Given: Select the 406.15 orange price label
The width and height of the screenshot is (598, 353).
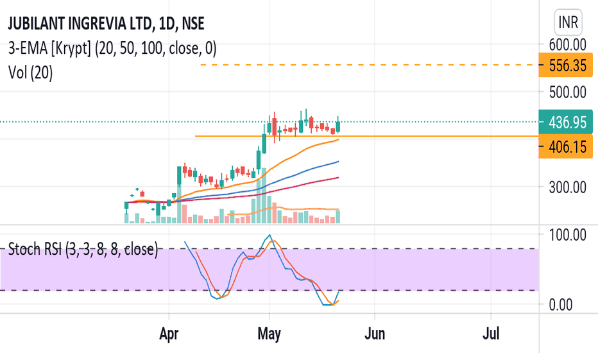Looking at the screenshot, I should [x=565, y=146].
